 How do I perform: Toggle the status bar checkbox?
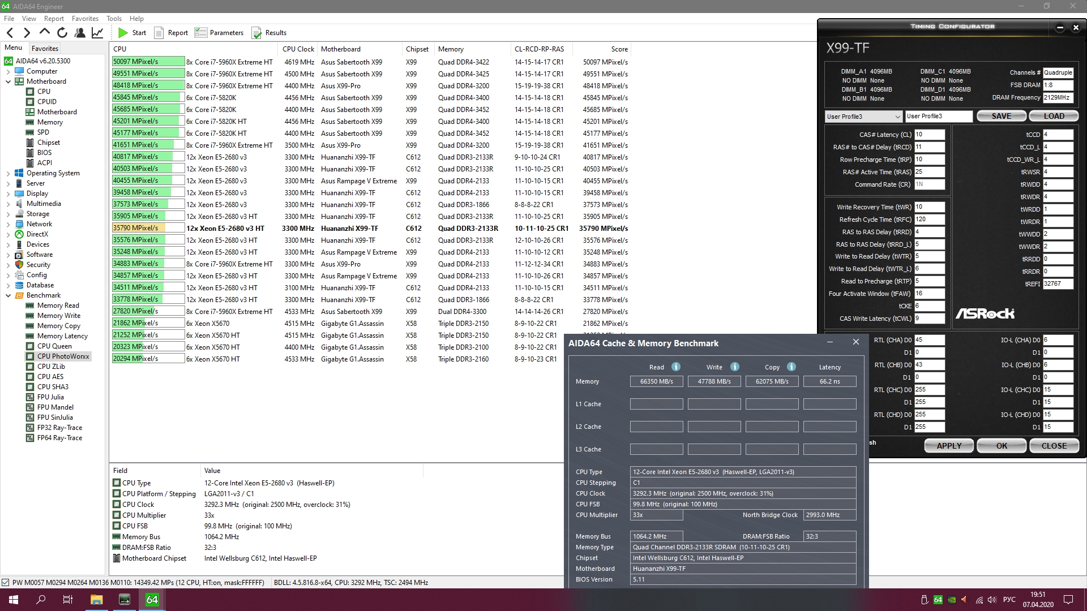click(5, 582)
